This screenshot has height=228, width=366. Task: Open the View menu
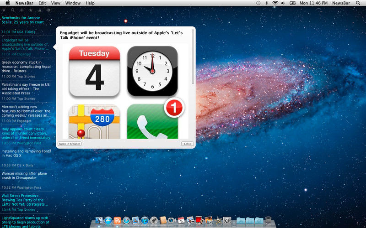click(55, 3)
